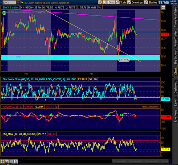
Task: Click the left scroll arrow of the time scrollbar
Action: [x=20, y=161]
